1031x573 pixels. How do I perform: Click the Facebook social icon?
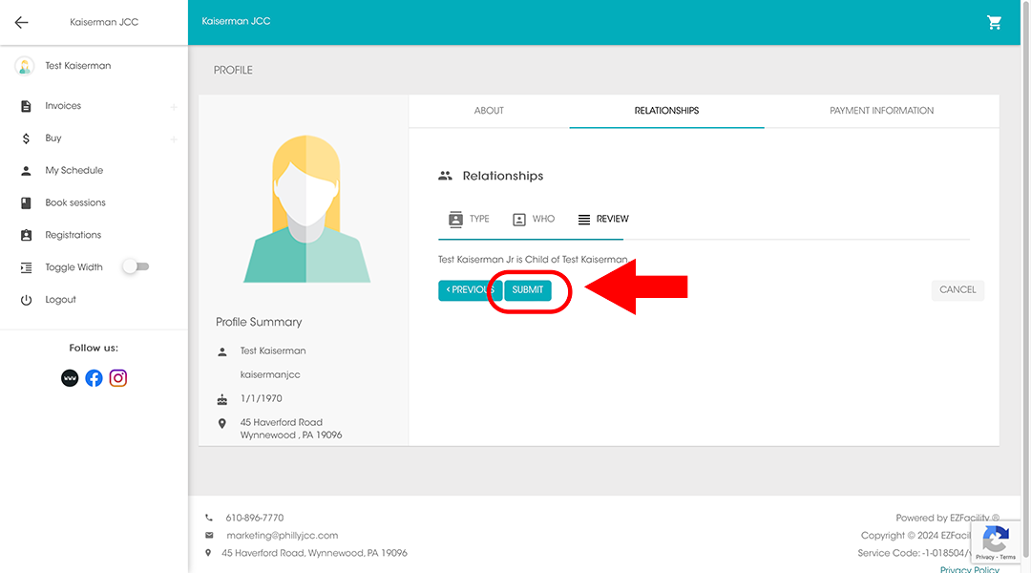[x=94, y=378]
